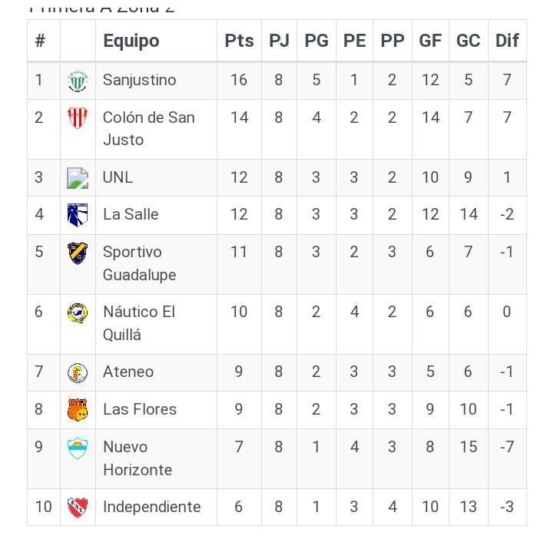Viewport: 547px width, 539px height.
Task: Click the Dif column header
Action: pos(507,41)
